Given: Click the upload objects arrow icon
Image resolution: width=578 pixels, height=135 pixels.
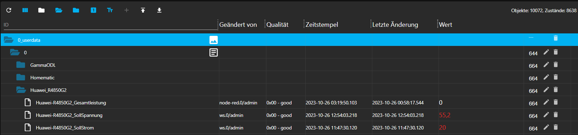Looking at the screenshot, I should [143, 10].
